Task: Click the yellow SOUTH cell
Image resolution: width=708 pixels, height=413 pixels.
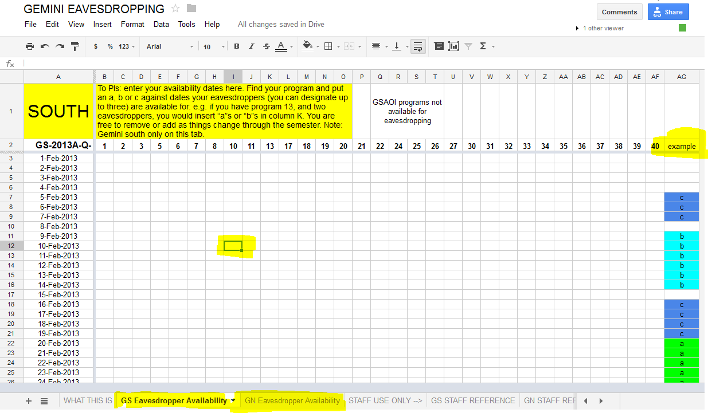Action: click(58, 111)
